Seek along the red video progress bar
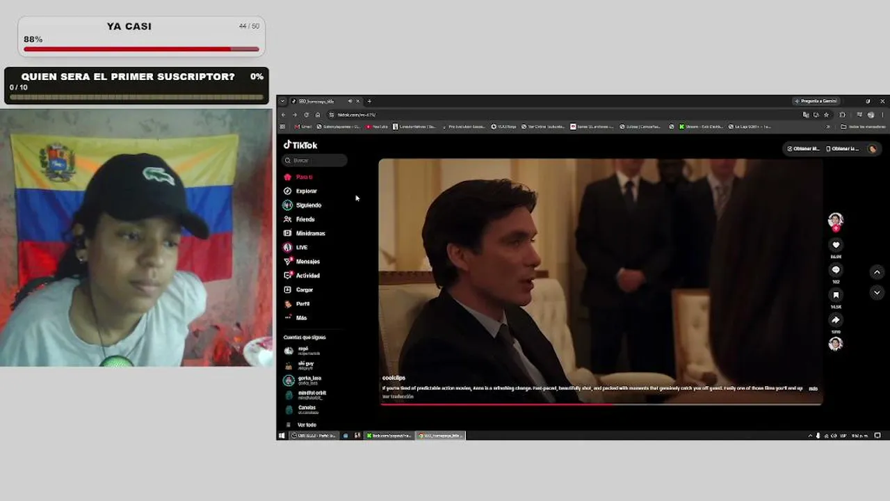This screenshot has height=501, width=890. [601, 404]
